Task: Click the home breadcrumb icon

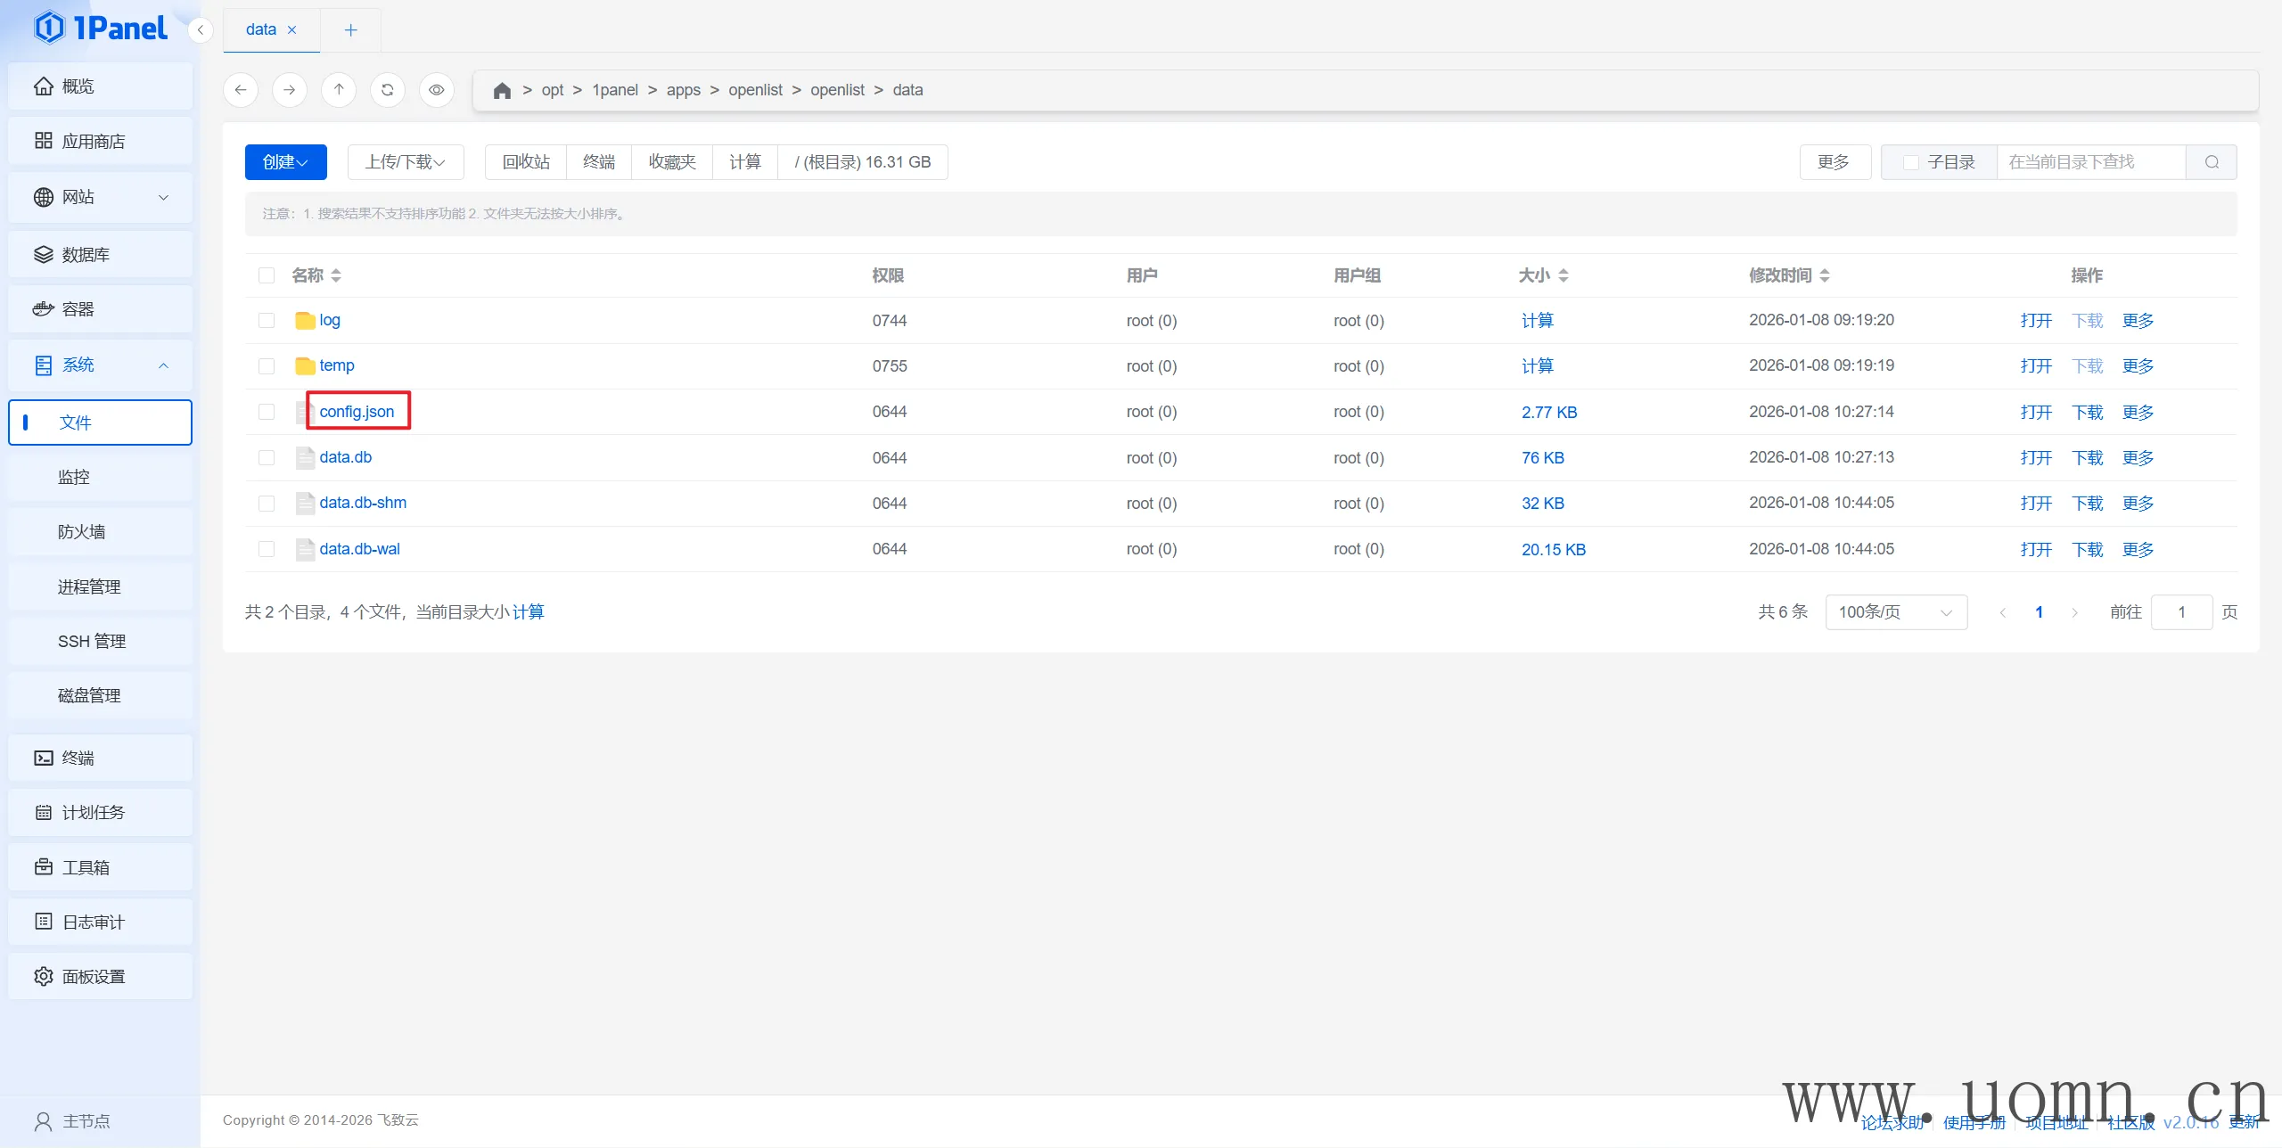Action: tap(502, 91)
